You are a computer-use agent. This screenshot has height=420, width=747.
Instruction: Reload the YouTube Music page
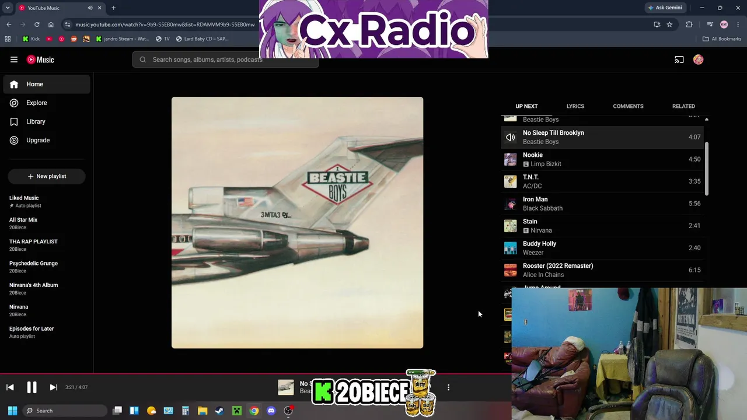(37, 24)
